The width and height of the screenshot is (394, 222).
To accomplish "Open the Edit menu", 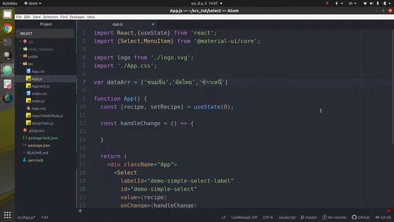I will pos(27,17).
